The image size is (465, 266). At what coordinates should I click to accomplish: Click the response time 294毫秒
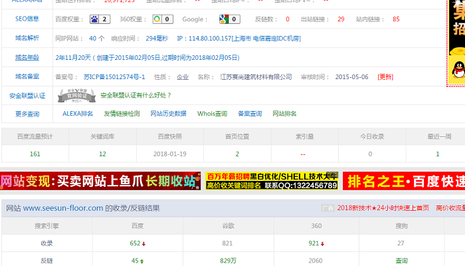157,39
